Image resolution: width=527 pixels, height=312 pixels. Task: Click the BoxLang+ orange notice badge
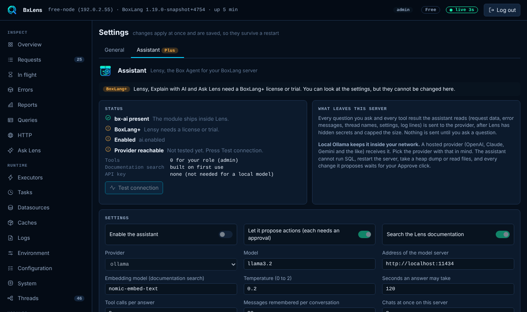click(117, 89)
